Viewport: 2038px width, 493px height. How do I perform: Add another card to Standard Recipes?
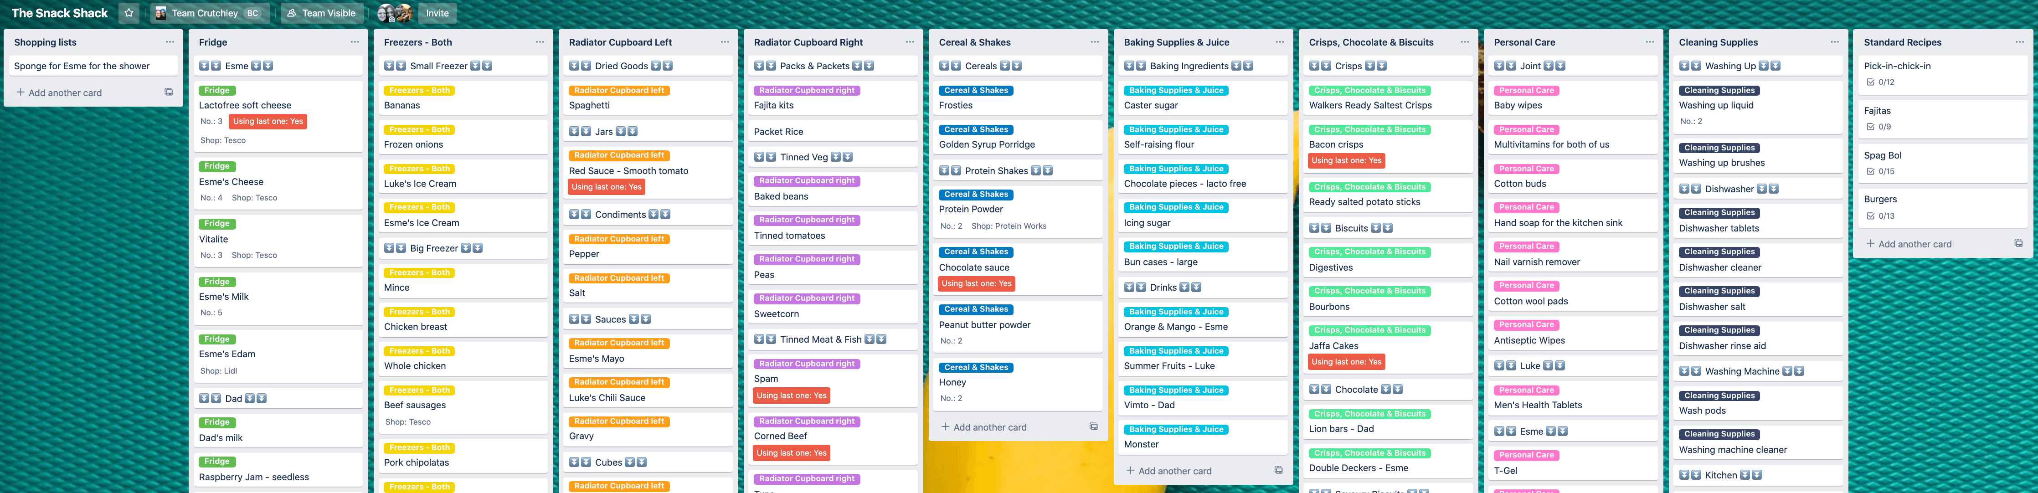pyautogui.click(x=1908, y=244)
